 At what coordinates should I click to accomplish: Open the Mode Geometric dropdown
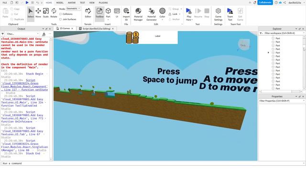[73, 9]
